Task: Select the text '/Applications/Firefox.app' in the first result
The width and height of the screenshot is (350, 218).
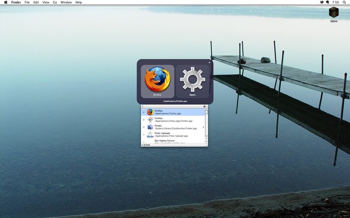Action: 168,114
